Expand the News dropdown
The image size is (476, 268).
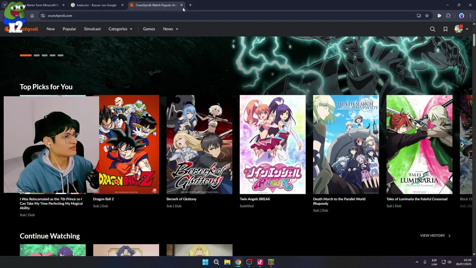[170, 29]
